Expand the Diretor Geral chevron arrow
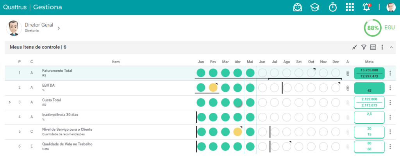 [59, 28]
